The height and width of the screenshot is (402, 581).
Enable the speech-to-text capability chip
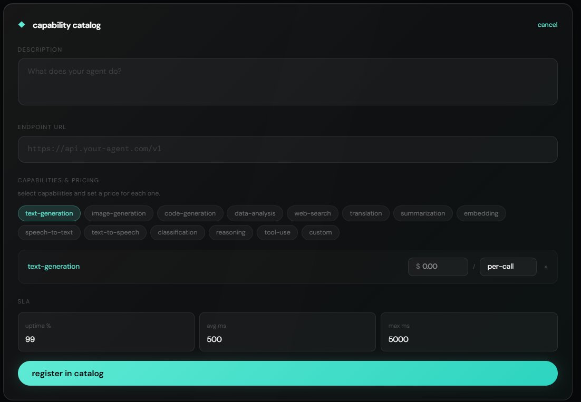[49, 232]
